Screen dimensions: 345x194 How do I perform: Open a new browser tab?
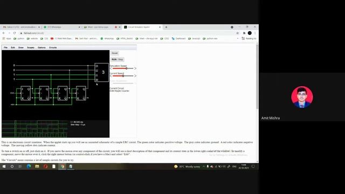[x=166, y=27]
